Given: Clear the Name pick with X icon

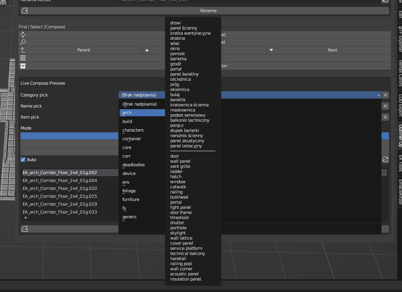Looking at the screenshot, I should [x=385, y=106].
